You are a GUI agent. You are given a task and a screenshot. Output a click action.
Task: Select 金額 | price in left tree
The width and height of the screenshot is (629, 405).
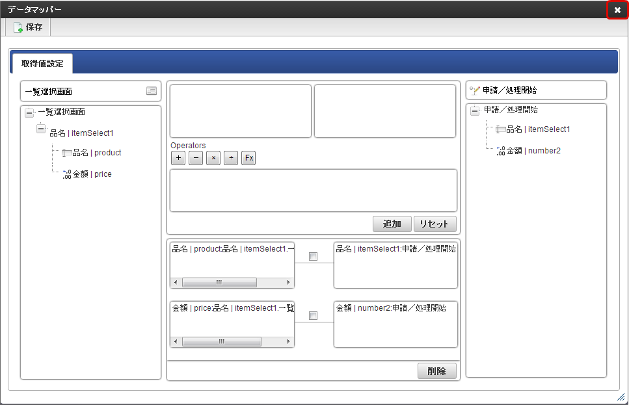click(x=92, y=174)
